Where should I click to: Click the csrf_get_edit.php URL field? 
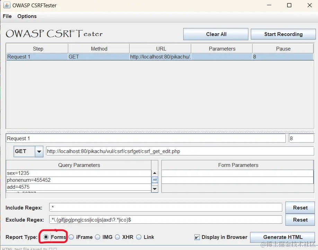180,151
